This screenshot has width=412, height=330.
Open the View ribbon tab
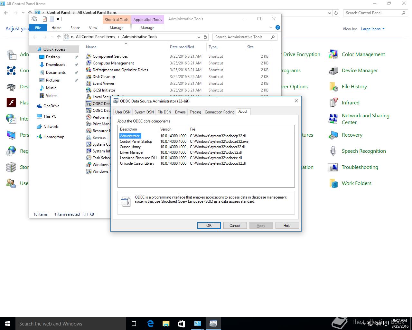coord(93,28)
